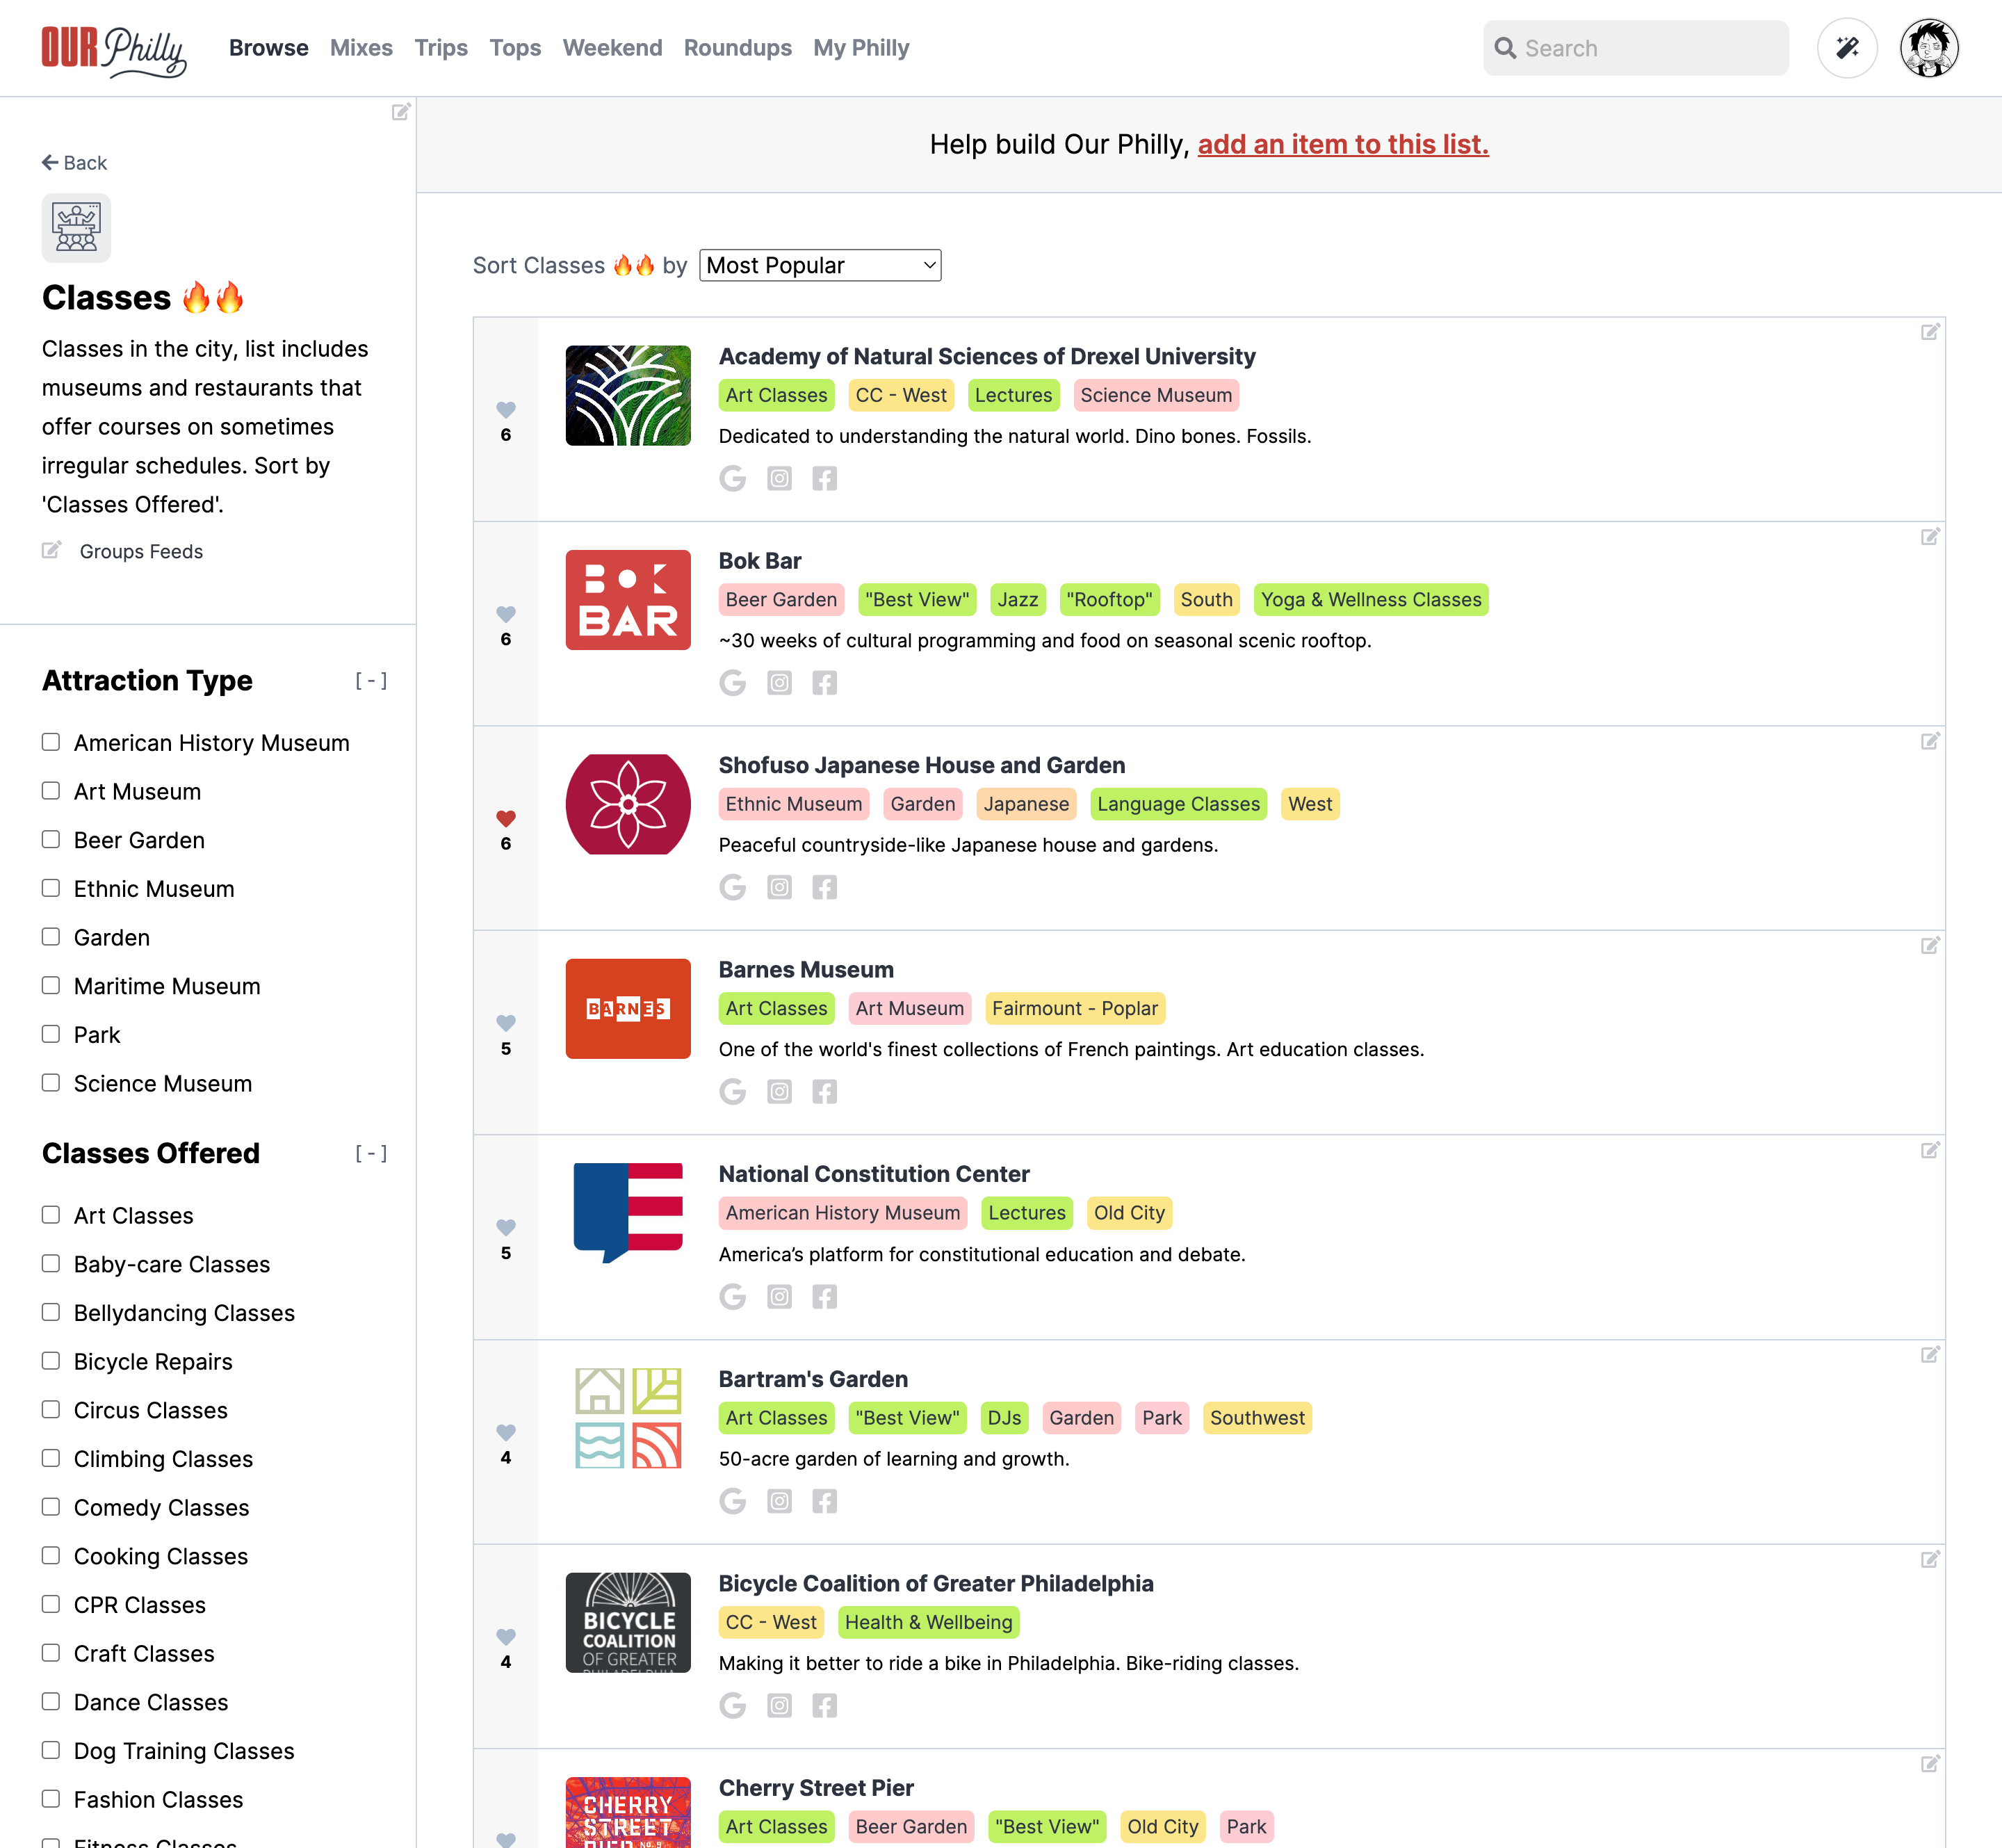Go to the Trips nav item
2002x1848 pixels.
click(441, 48)
